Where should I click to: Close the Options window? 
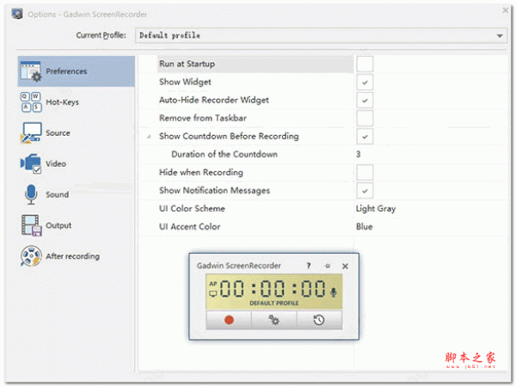click(x=506, y=10)
